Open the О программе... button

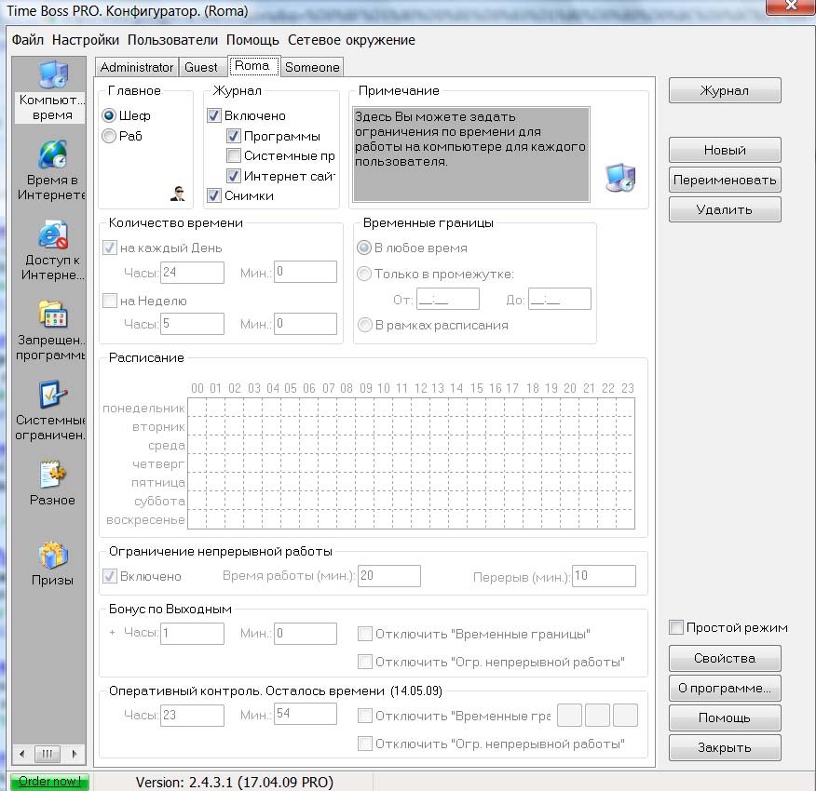point(725,688)
